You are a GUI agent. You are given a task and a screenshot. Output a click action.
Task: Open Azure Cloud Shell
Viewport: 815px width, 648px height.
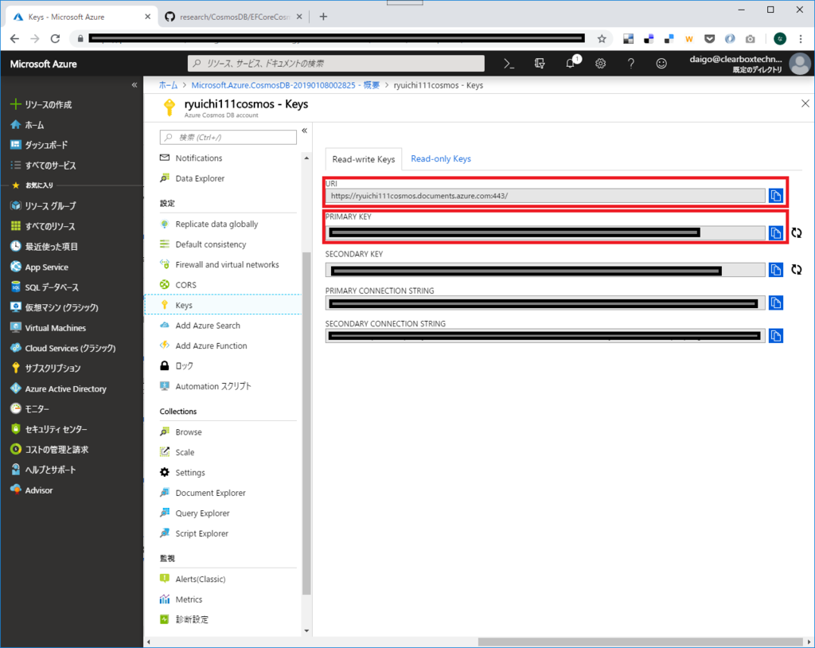point(509,64)
